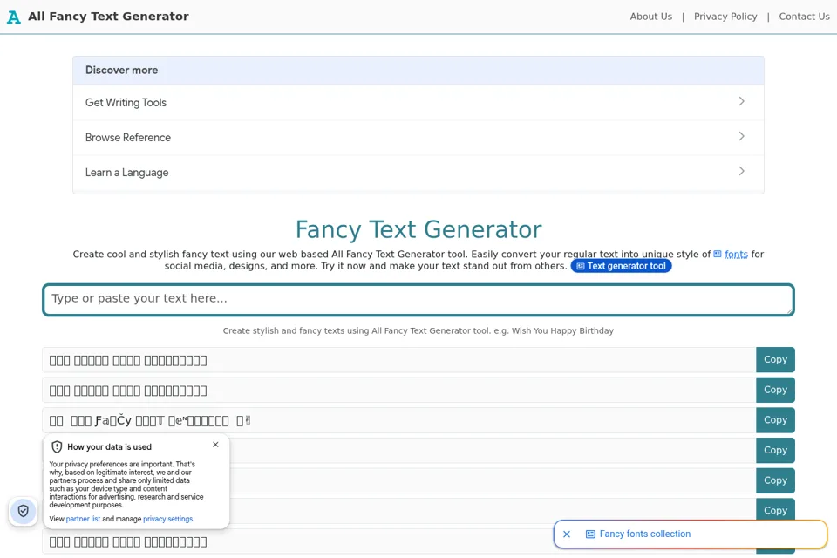Click the teal A site logo
The height and width of the screenshot is (558, 837).
[13, 17]
